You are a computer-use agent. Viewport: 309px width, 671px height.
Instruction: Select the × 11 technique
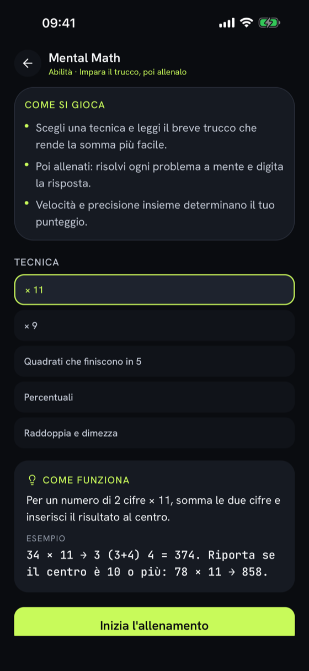click(x=154, y=290)
